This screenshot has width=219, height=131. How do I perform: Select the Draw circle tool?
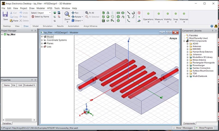pos(118,17)
